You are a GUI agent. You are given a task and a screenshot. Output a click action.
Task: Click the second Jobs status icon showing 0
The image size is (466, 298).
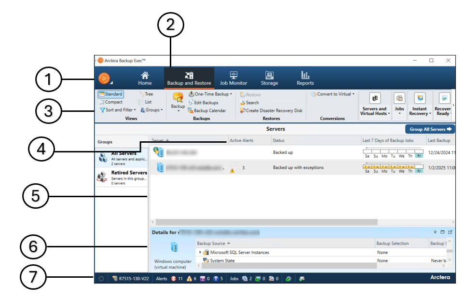(258, 279)
